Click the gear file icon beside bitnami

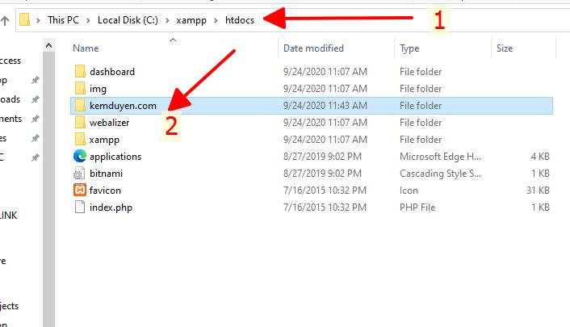click(x=79, y=174)
